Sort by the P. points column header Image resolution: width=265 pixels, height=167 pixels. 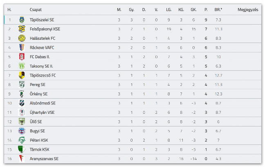[206, 10]
